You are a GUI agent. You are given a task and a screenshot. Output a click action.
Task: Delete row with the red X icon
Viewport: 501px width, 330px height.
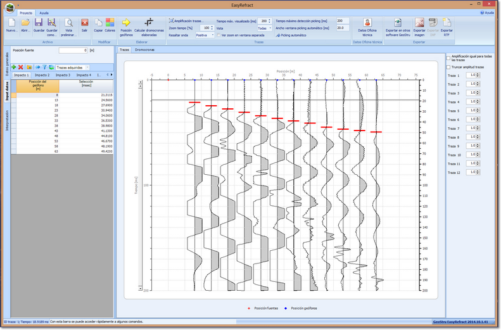coord(21,67)
